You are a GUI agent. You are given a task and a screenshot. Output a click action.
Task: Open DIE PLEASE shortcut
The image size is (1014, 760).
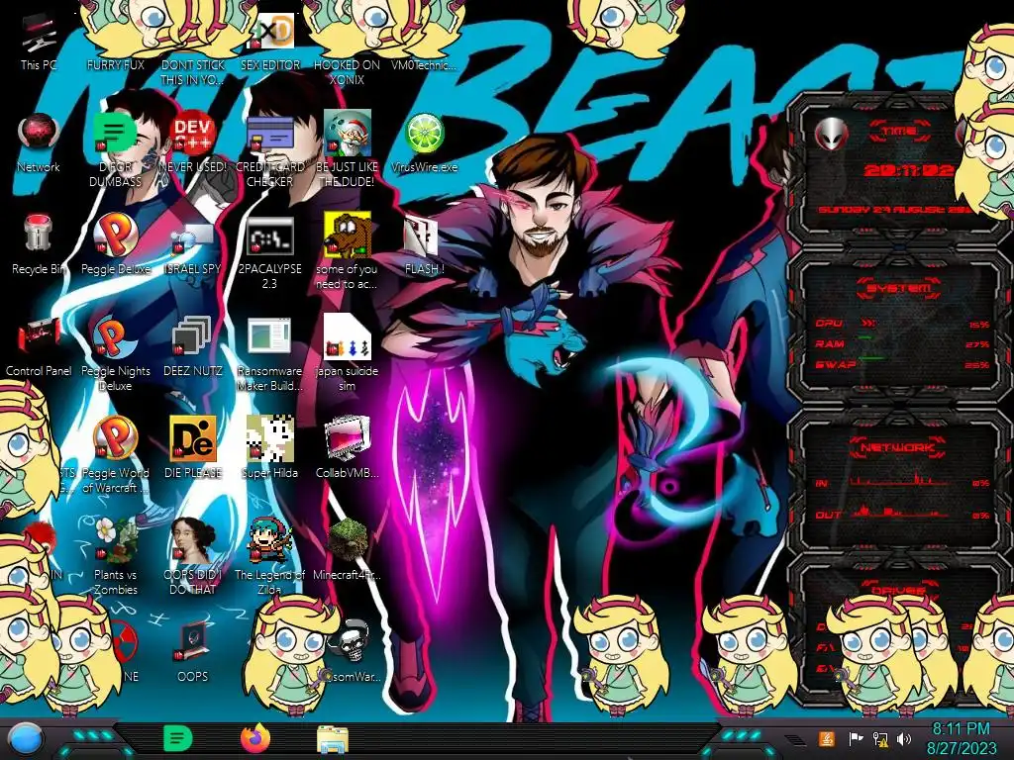192,447
